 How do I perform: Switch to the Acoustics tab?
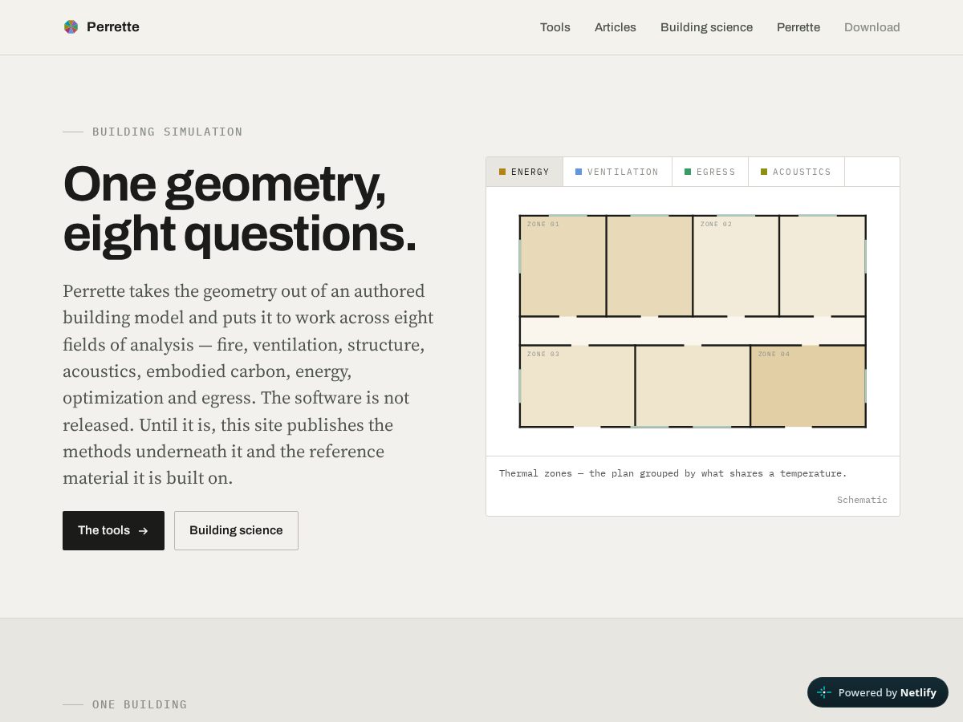[796, 172]
